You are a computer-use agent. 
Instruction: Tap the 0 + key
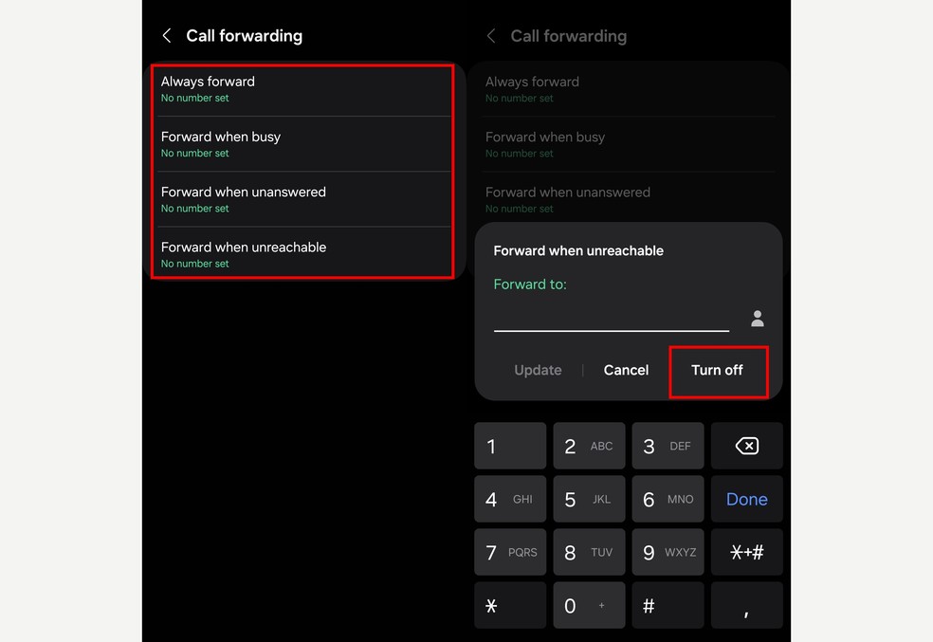[589, 605]
